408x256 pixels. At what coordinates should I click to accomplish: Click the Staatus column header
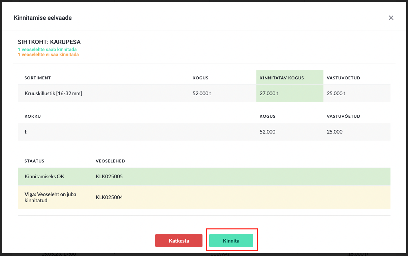click(34, 161)
